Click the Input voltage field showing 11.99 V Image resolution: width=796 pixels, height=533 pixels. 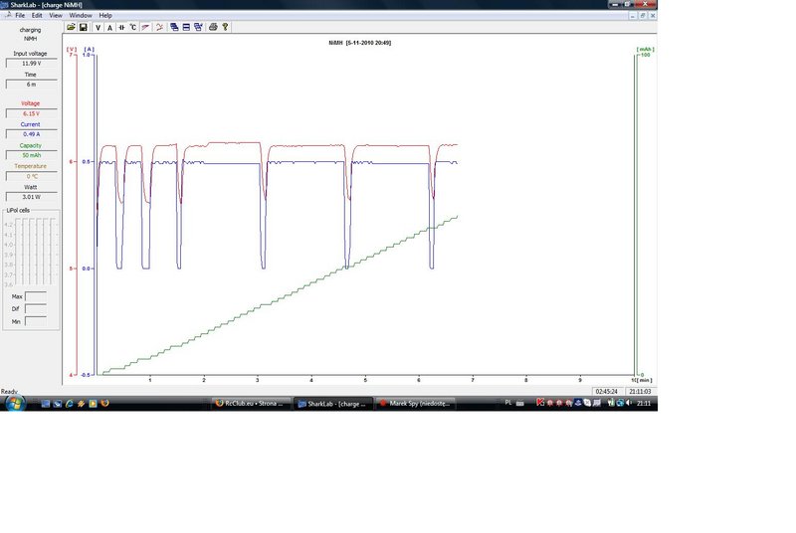32,64
